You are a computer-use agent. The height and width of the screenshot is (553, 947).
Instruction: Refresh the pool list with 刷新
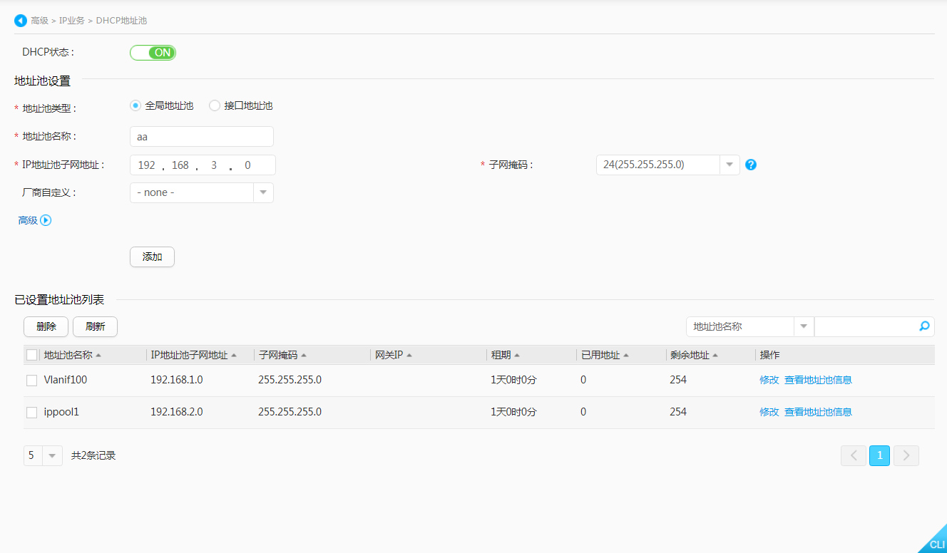click(95, 326)
